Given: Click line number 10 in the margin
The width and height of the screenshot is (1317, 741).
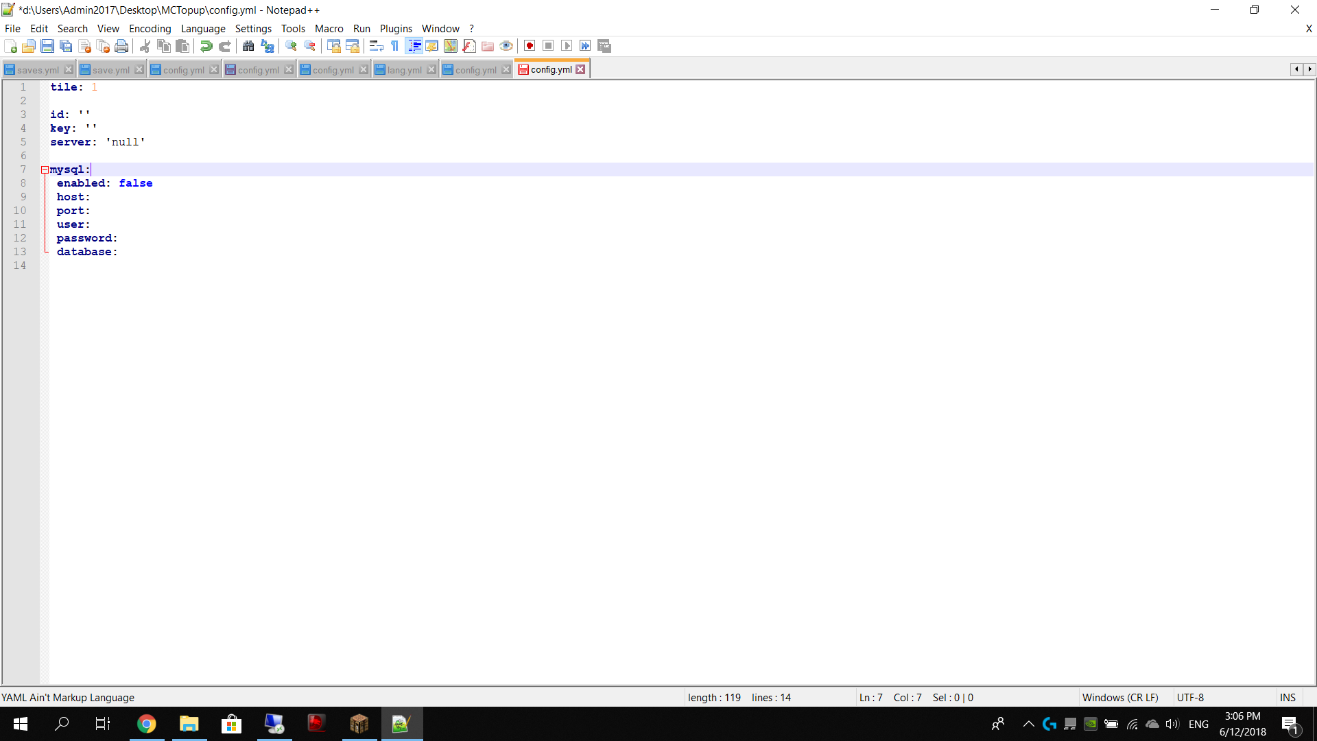Looking at the screenshot, I should point(20,211).
